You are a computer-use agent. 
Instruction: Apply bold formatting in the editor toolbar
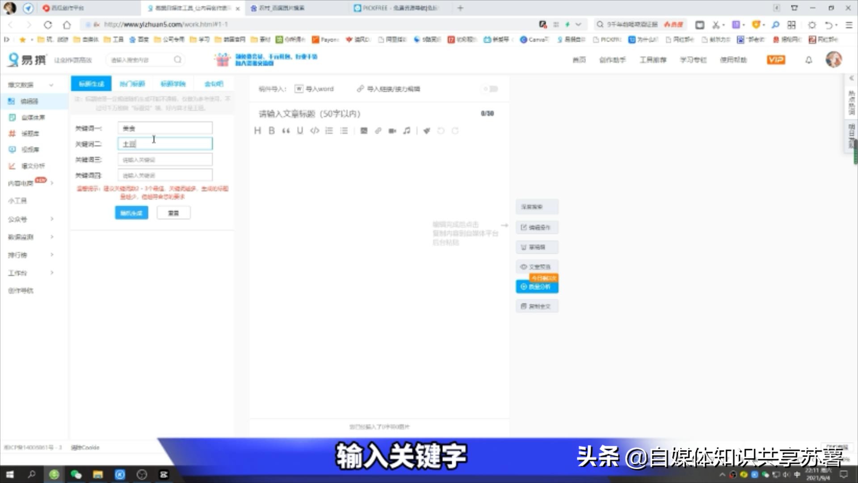point(271,131)
